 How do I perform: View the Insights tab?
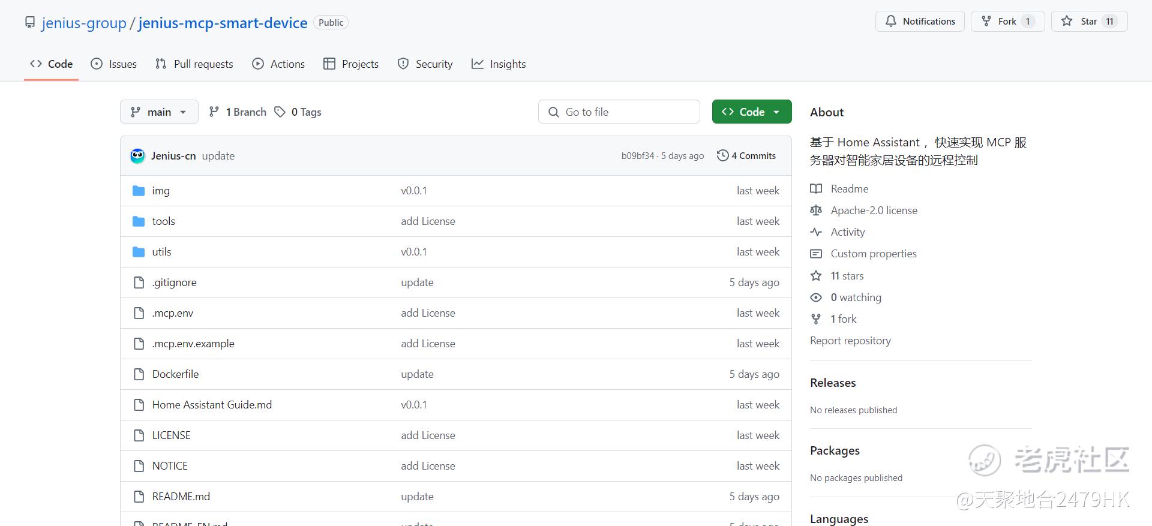click(x=499, y=64)
